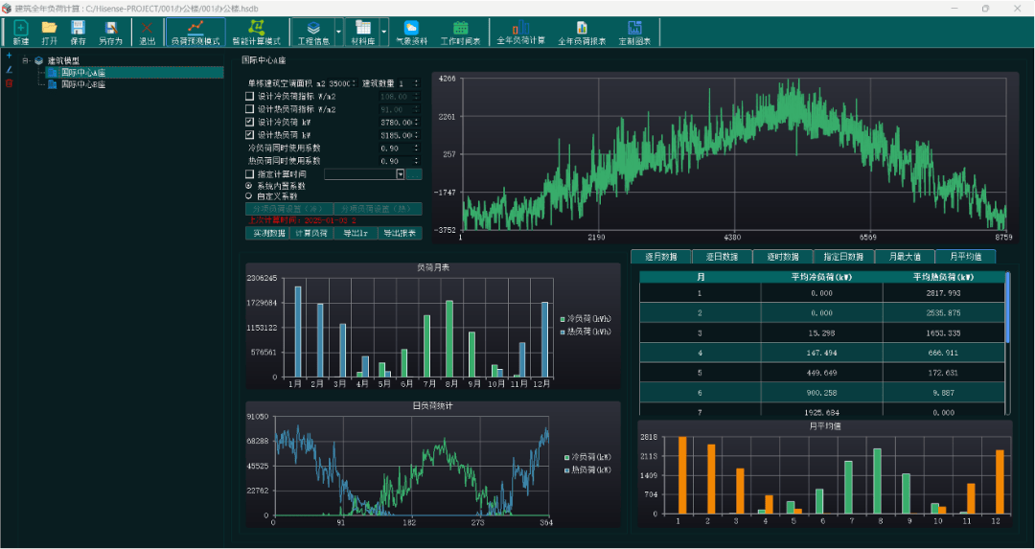1035x549 pixels.
Task: Open the 材料库 dropdown arrow
Action: (384, 33)
